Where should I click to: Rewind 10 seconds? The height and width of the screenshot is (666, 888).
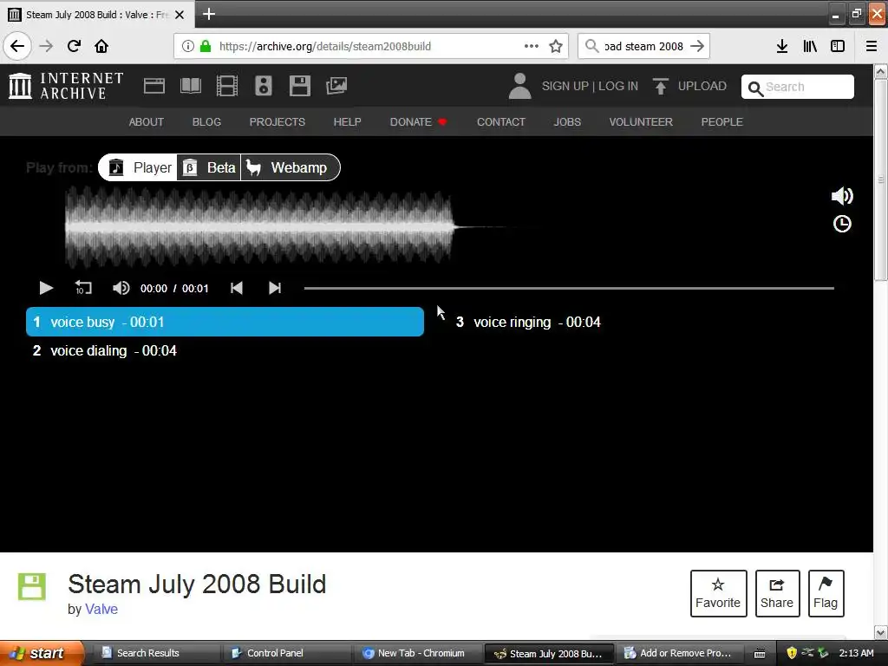coord(83,288)
